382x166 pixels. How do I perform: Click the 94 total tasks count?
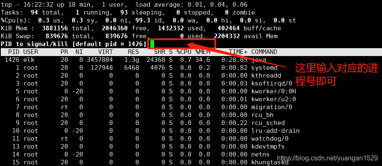pos(34,12)
